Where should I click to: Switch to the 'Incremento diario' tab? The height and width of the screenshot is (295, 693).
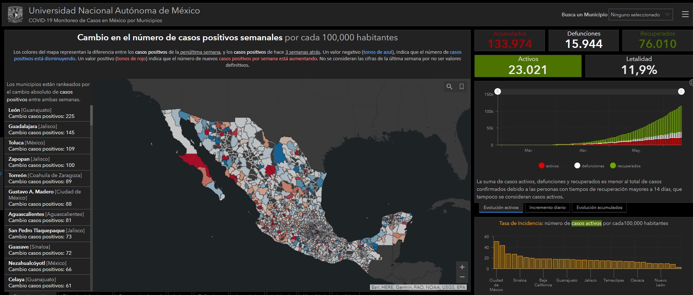pos(547,208)
